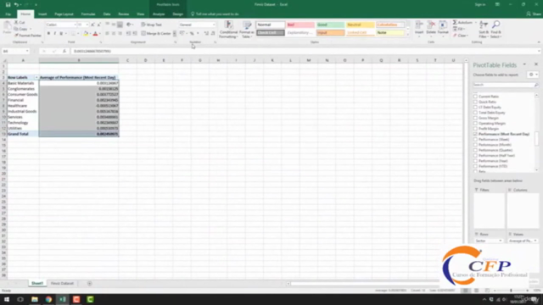Check the Performance (Month) field
Image resolution: width=543 pixels, height=305 pixels.
(x=475, y=145)
